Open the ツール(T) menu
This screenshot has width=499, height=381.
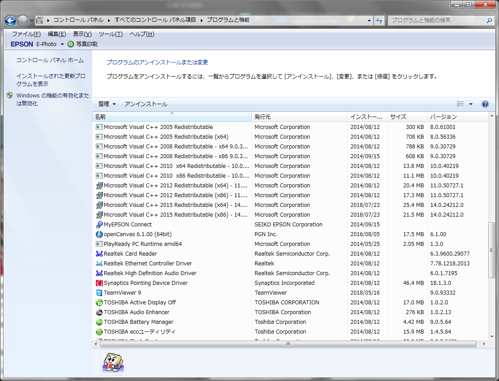point(110,34)
